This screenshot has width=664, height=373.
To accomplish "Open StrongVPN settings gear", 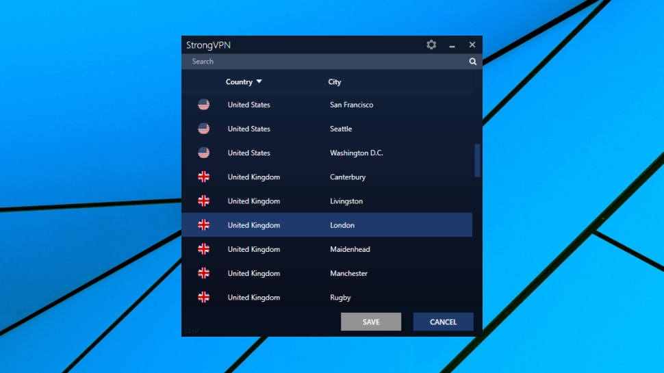I will pyautogui.click(x=431, y=44).
